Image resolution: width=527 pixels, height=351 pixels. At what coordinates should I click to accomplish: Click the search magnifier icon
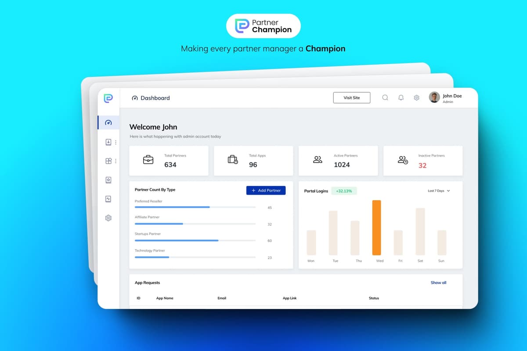[385, 98]
